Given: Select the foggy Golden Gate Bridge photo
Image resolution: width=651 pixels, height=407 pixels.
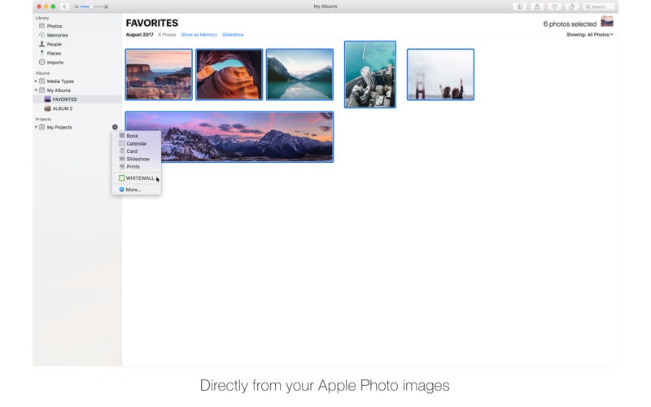Looking at the screenshot, I should (440, 74).
